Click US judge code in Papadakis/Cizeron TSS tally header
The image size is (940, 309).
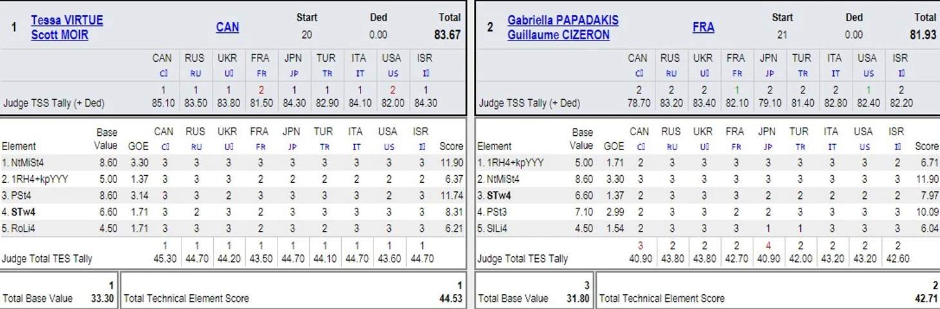tap(869, 73)
